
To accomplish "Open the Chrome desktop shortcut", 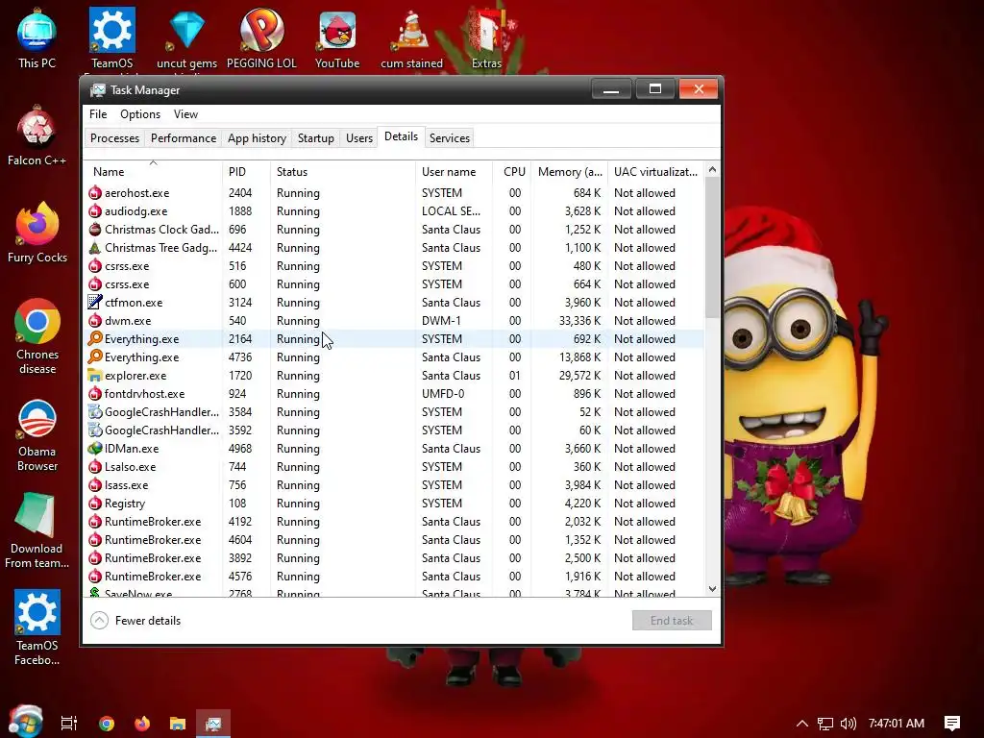I will [37, 336].
